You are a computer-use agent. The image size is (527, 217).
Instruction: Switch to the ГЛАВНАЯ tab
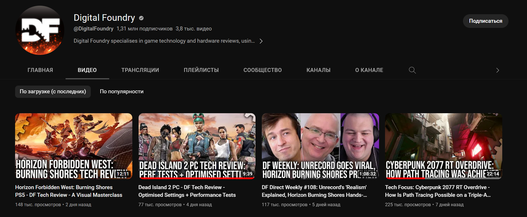point(40,70)
